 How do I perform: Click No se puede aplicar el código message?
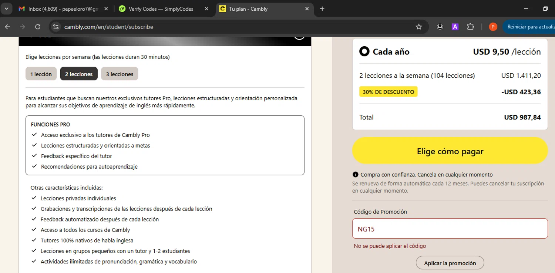(x=390, y=246)
